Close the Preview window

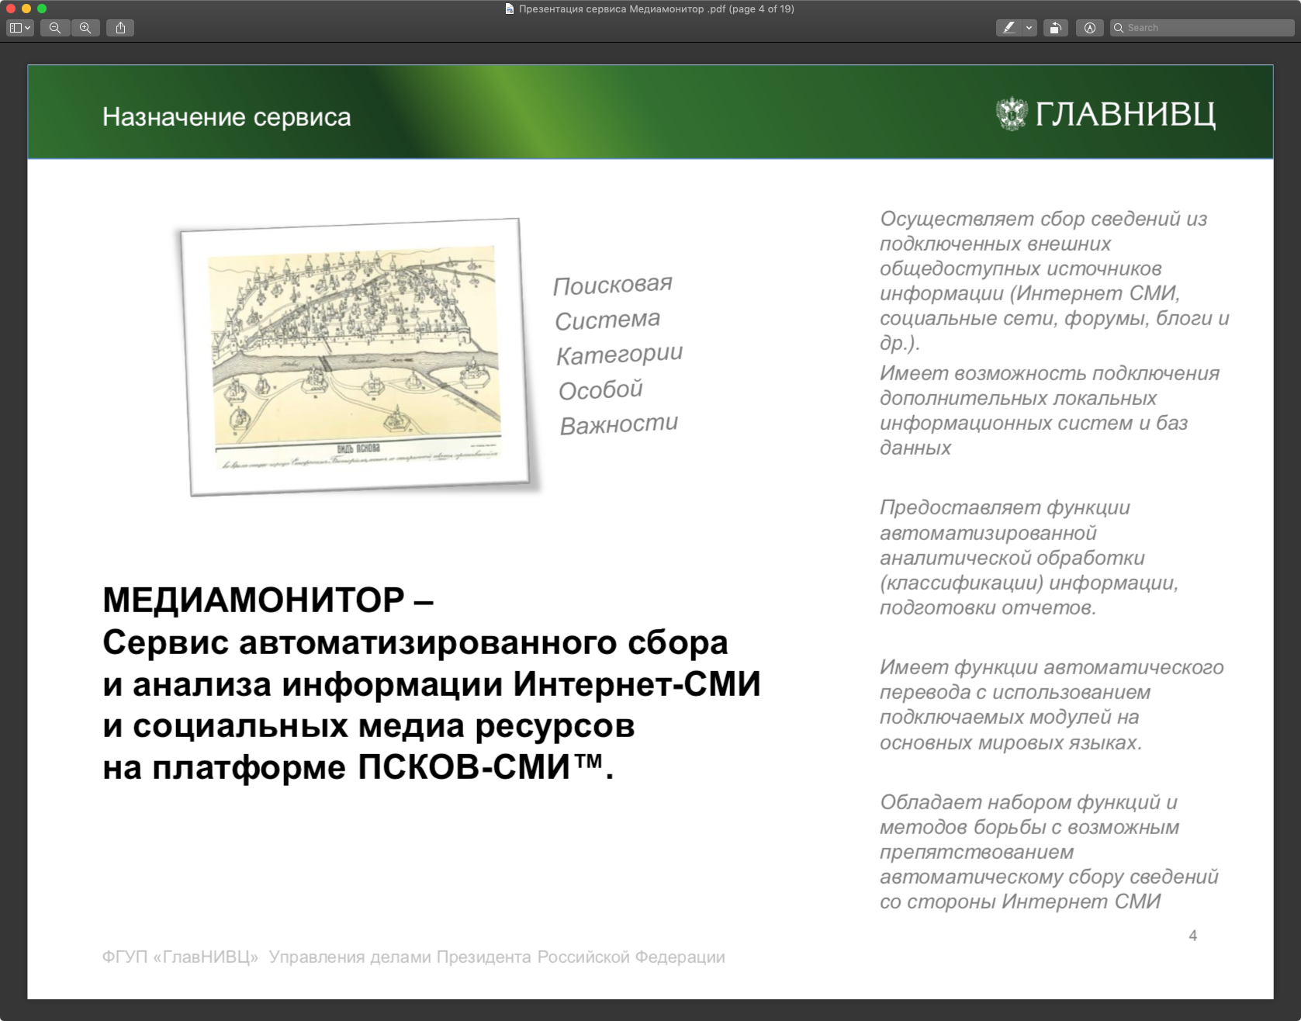point(11,9)
